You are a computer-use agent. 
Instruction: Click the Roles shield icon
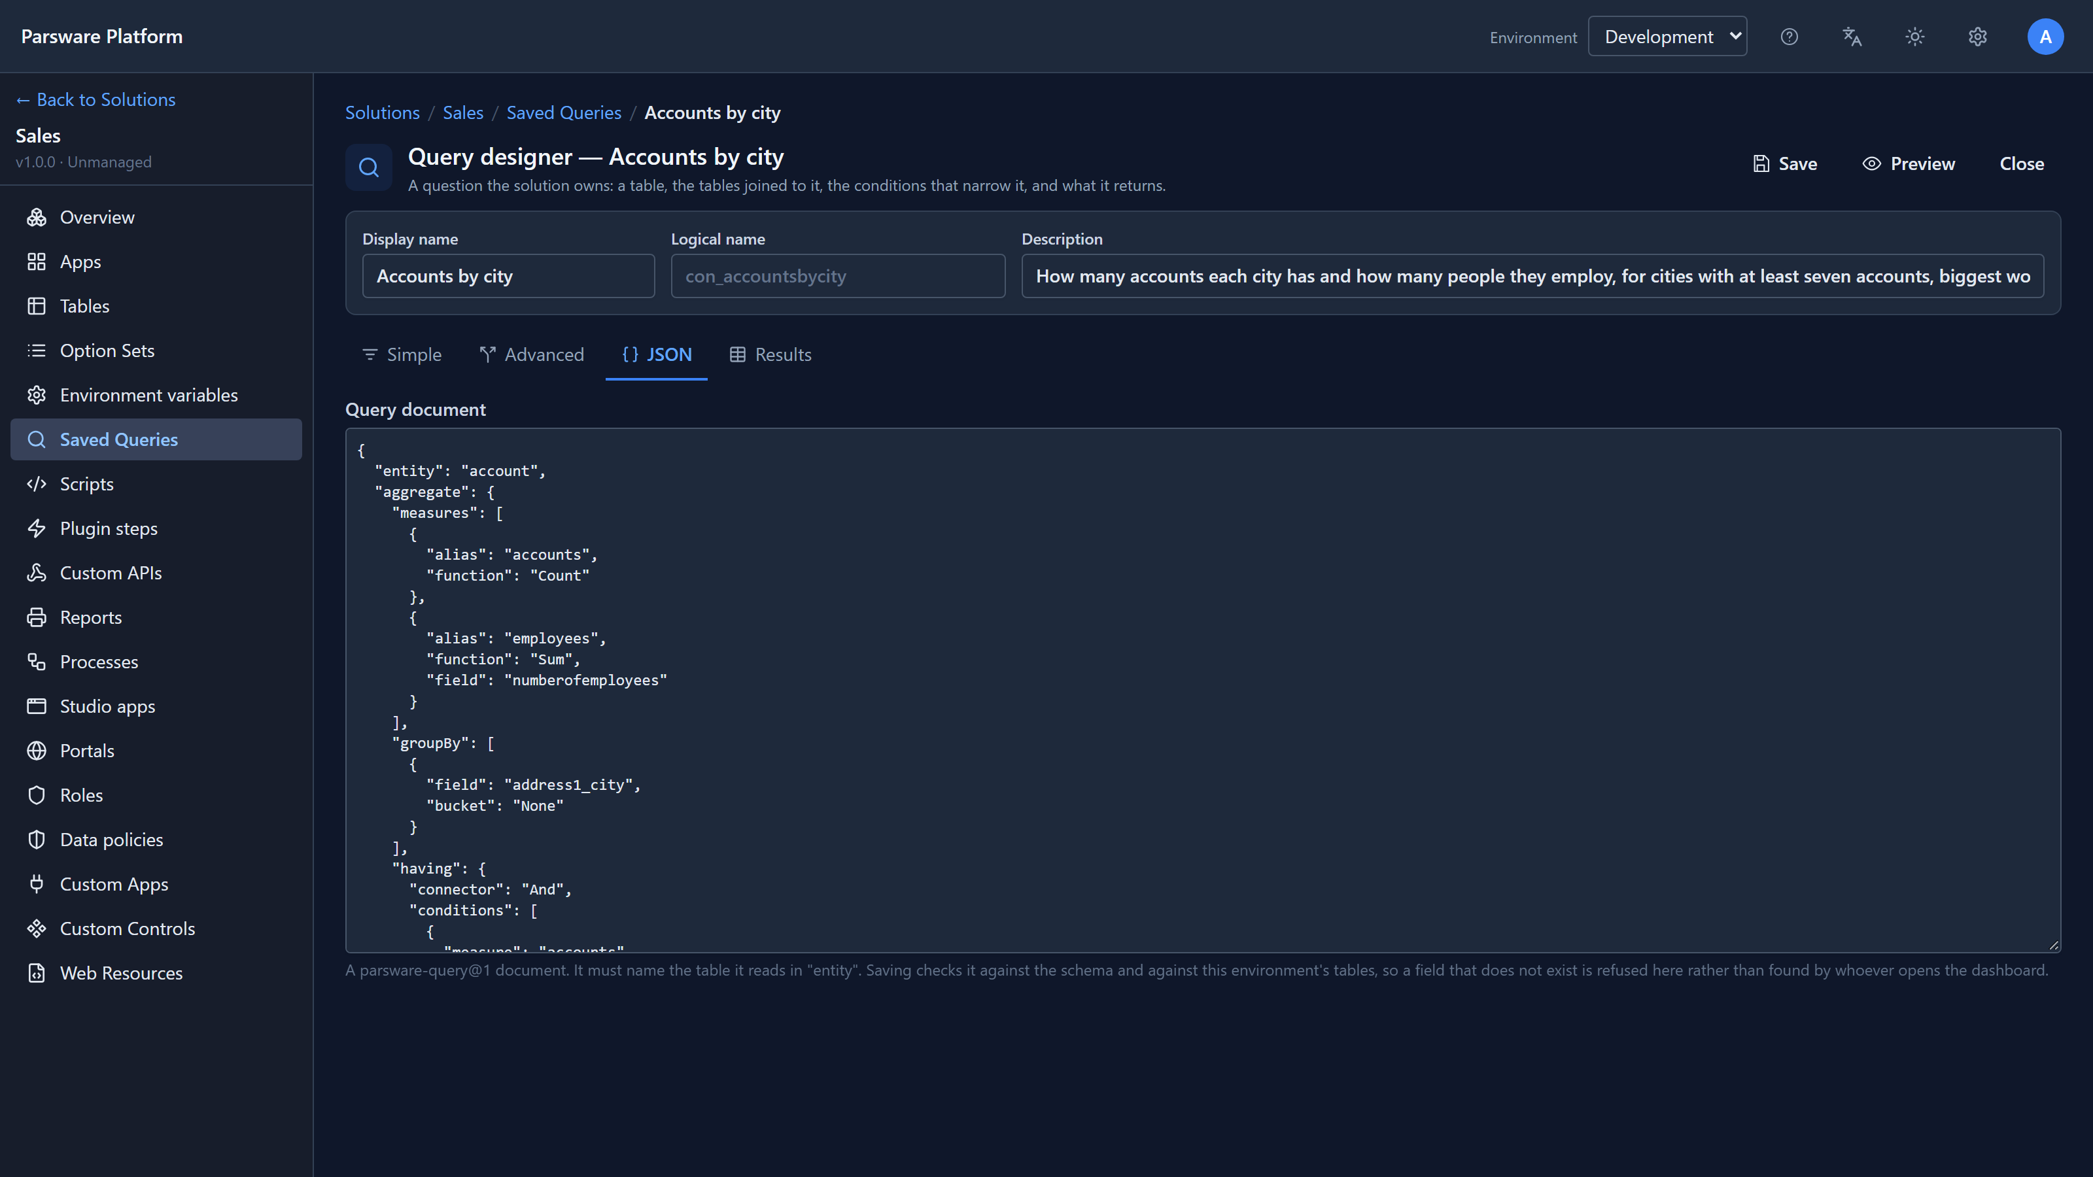tap(37, 795)
